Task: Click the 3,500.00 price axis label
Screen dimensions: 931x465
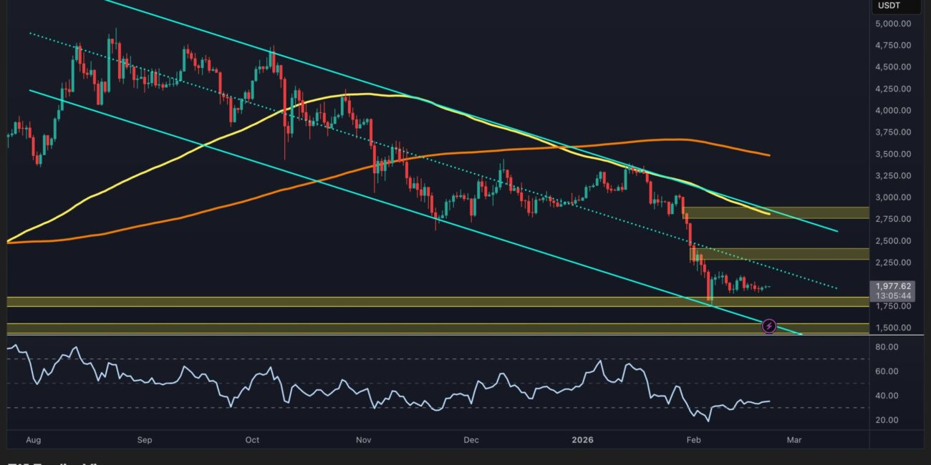Action: (892, 154)
